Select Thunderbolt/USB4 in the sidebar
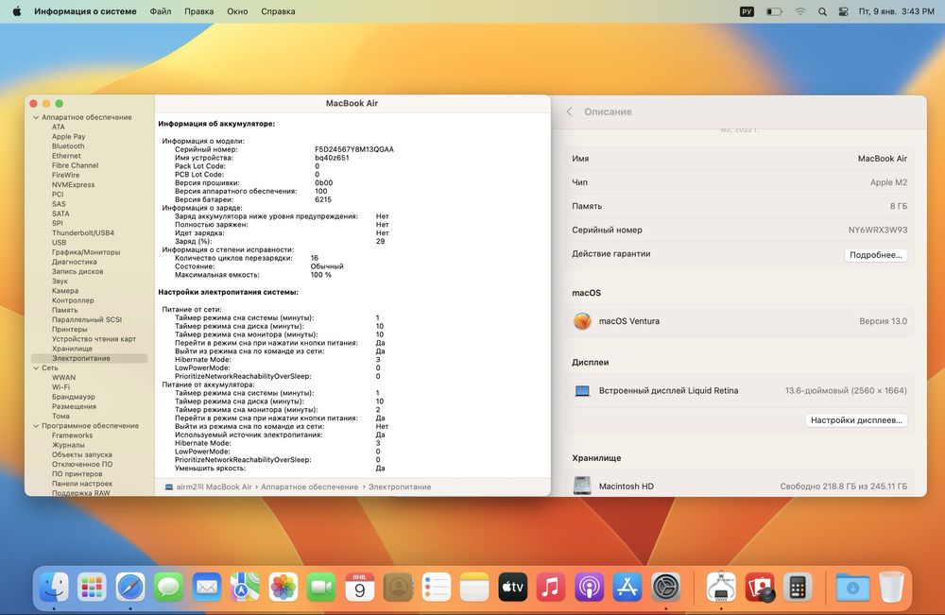The width and height of the screenshot is (945, 615). [x=82, y=233]
